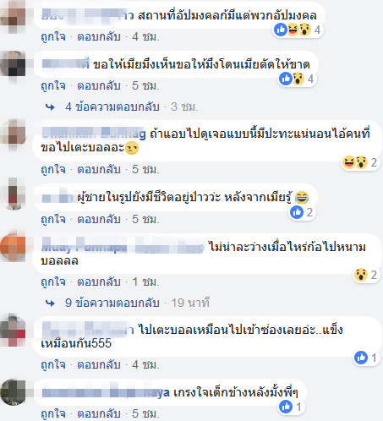Click the haha emoji on third comment reactions
This screenshot has height=421, width=383.
coord(349,162)
